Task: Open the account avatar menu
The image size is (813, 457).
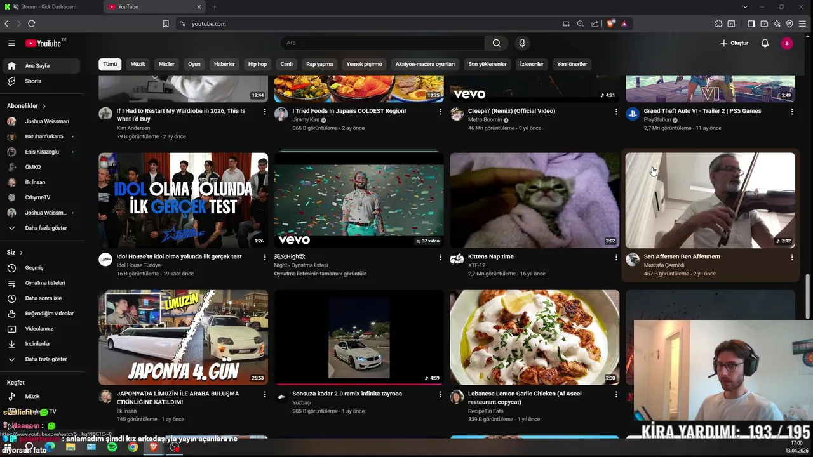Action: (787, 43)
